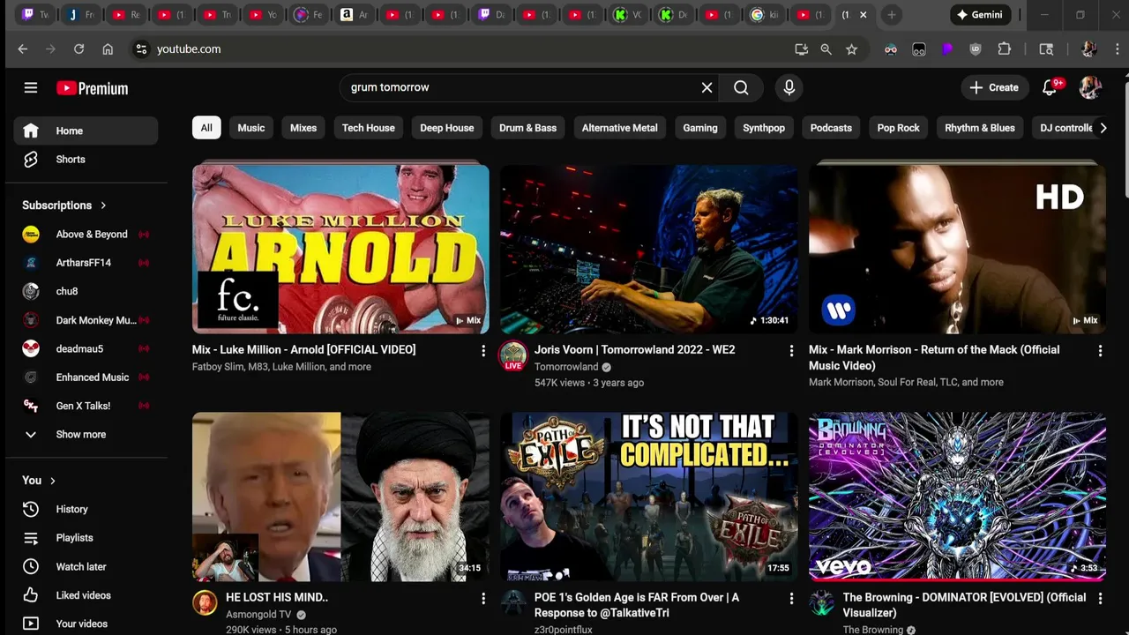Select Home in the sidebar
Viewport: 1129px width, 635px height.
point(86,131)
